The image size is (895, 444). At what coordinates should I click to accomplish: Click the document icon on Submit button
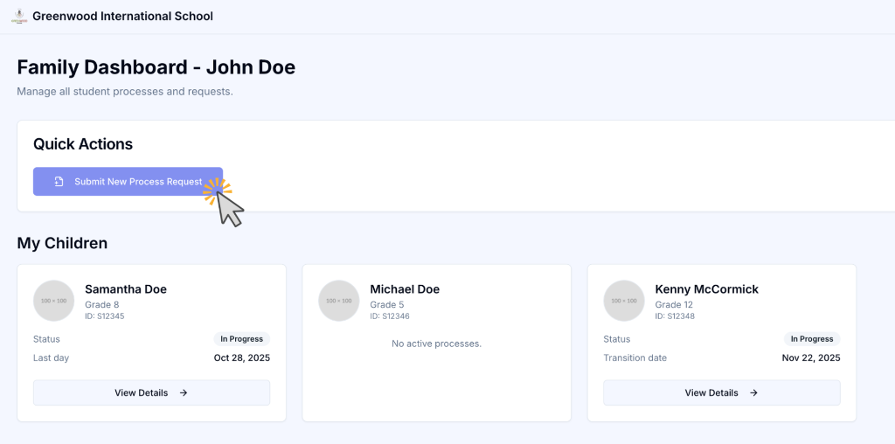click(x=59, y=182)
